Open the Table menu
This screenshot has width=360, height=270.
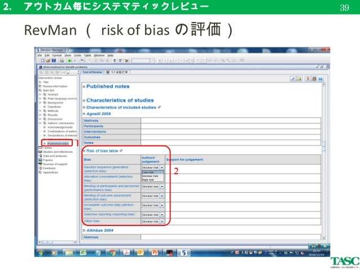click(87, 55)
